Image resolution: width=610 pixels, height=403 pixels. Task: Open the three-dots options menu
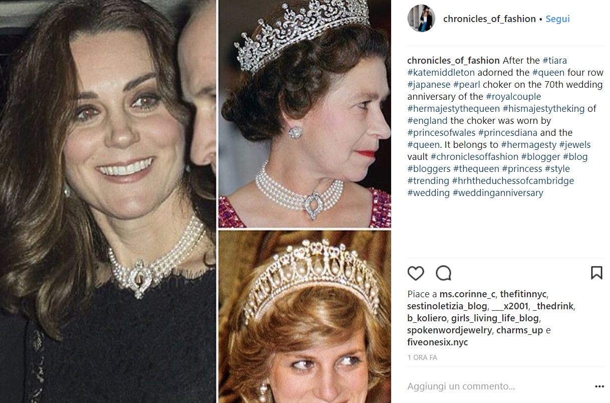click(599, 387)
